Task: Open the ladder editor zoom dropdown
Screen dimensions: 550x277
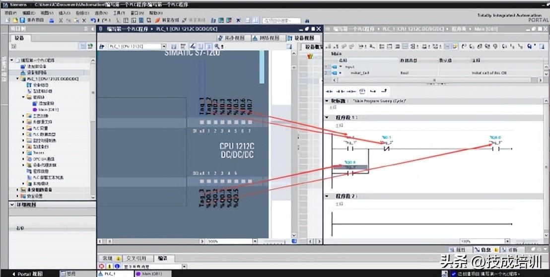Action: pyautogui.click(x=507, y=241)
